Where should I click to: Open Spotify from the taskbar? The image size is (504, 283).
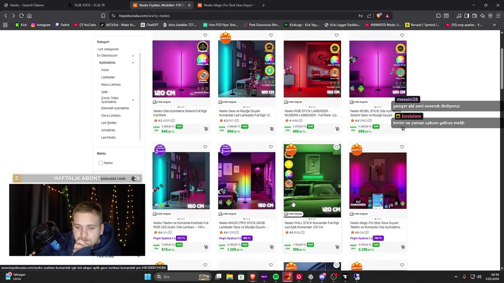[x=276, y=277]
